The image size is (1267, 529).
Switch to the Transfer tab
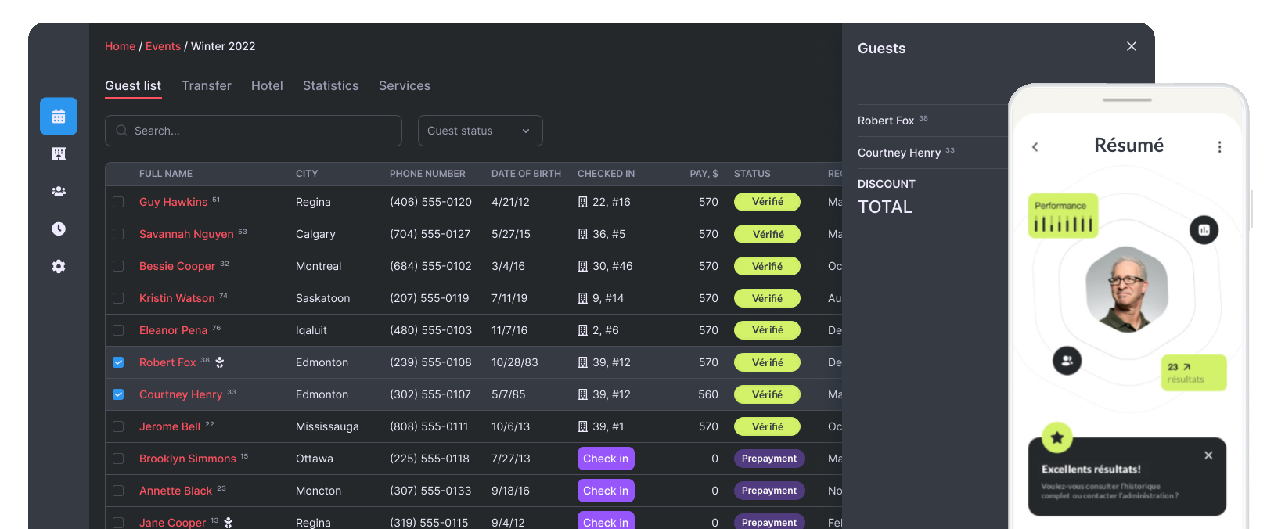coord(207,85)
